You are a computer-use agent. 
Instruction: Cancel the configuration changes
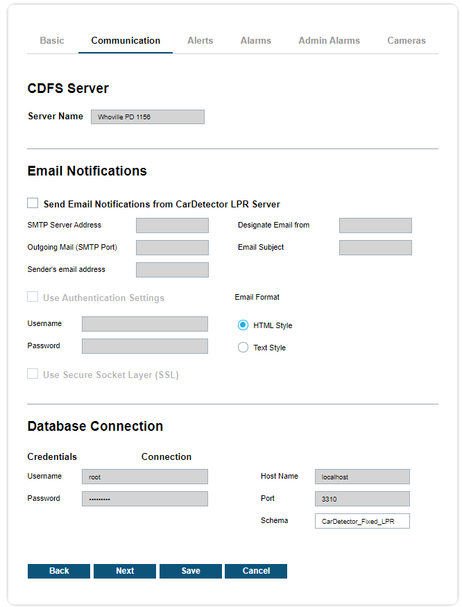(x=255, y=571)
